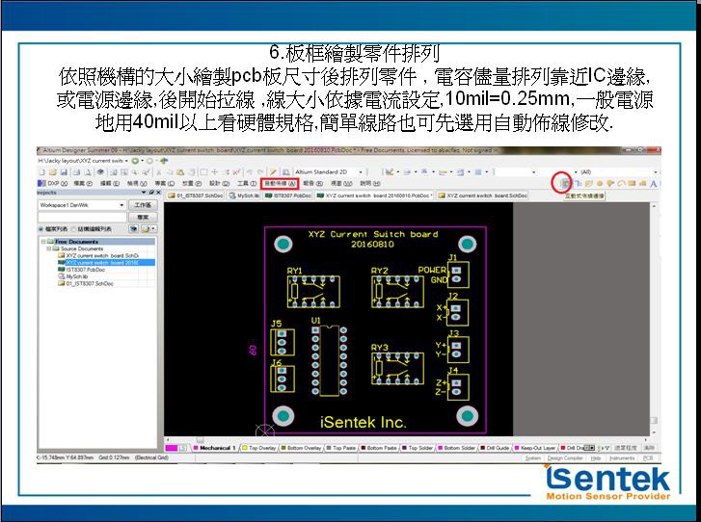The width and height of the screenshot is (701, 522).
Task: Open the Workspace1.DsnWrk dropdown
Action: [x=121, y=205]
